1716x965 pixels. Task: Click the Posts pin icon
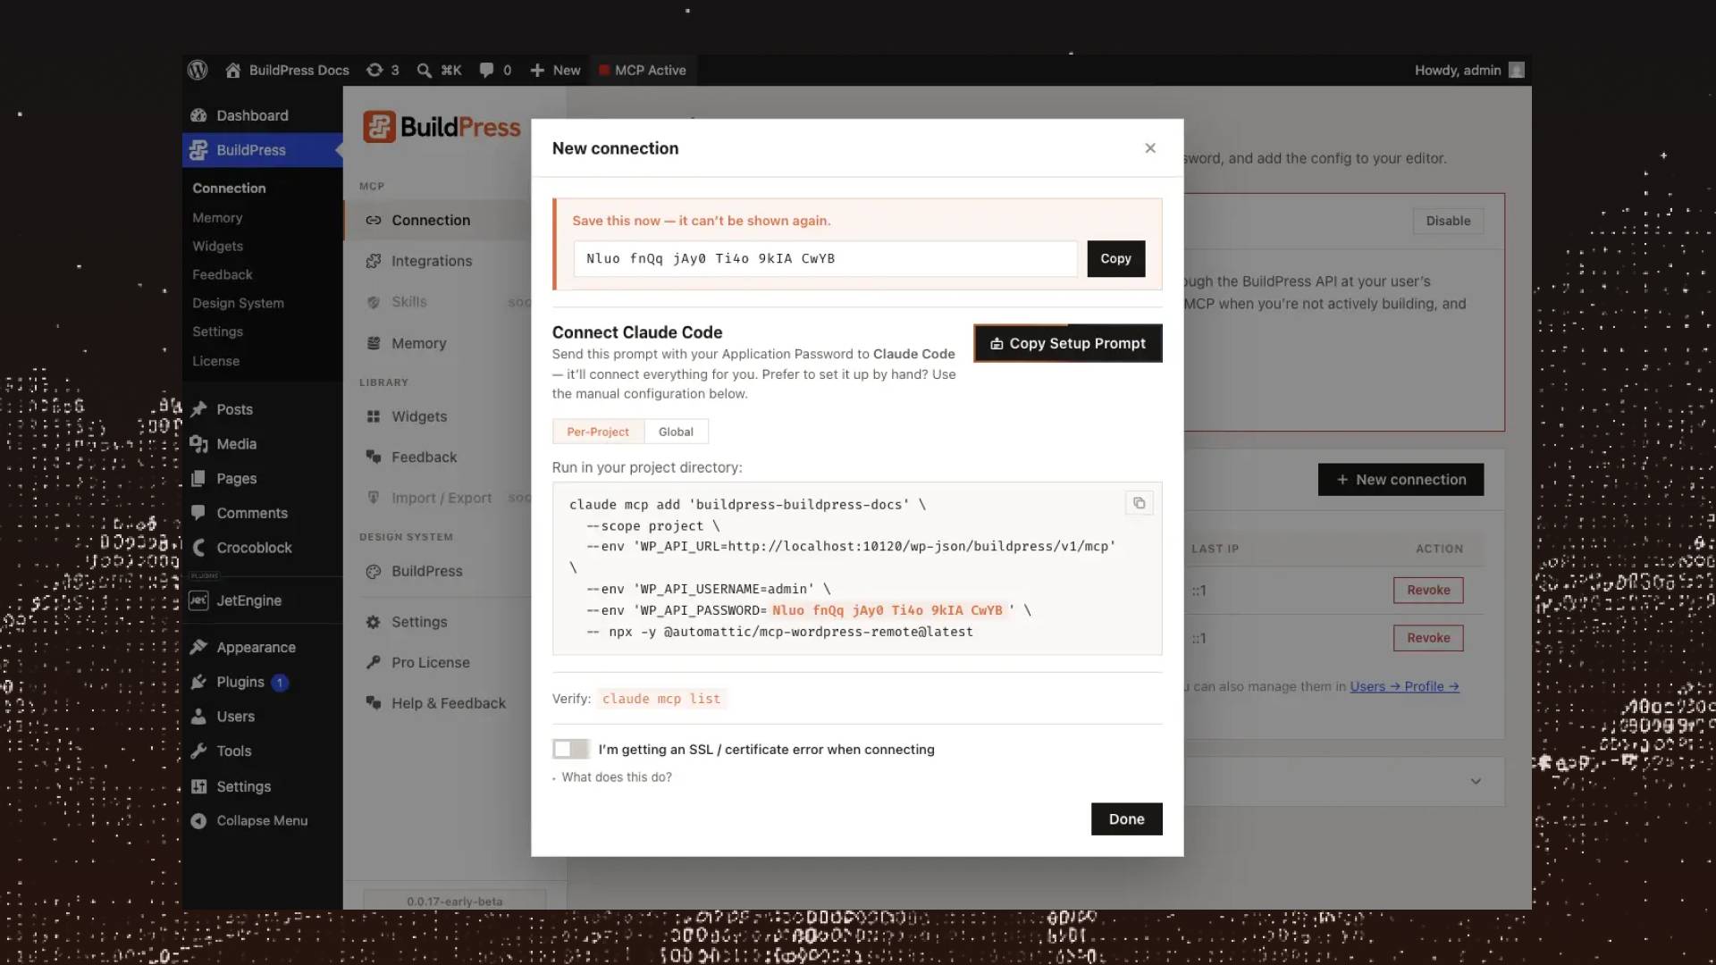click(x=198, y=409)
